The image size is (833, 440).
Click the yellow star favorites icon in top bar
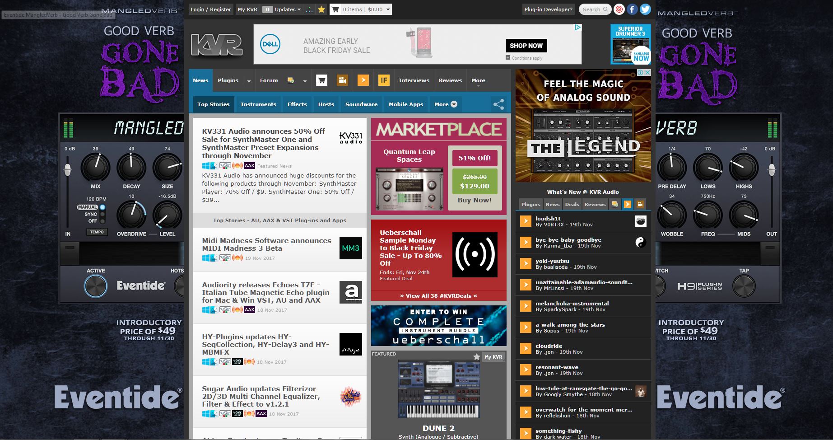click(x=321, y=9)
